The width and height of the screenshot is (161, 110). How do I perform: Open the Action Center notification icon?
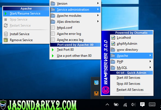pos(142,105)
